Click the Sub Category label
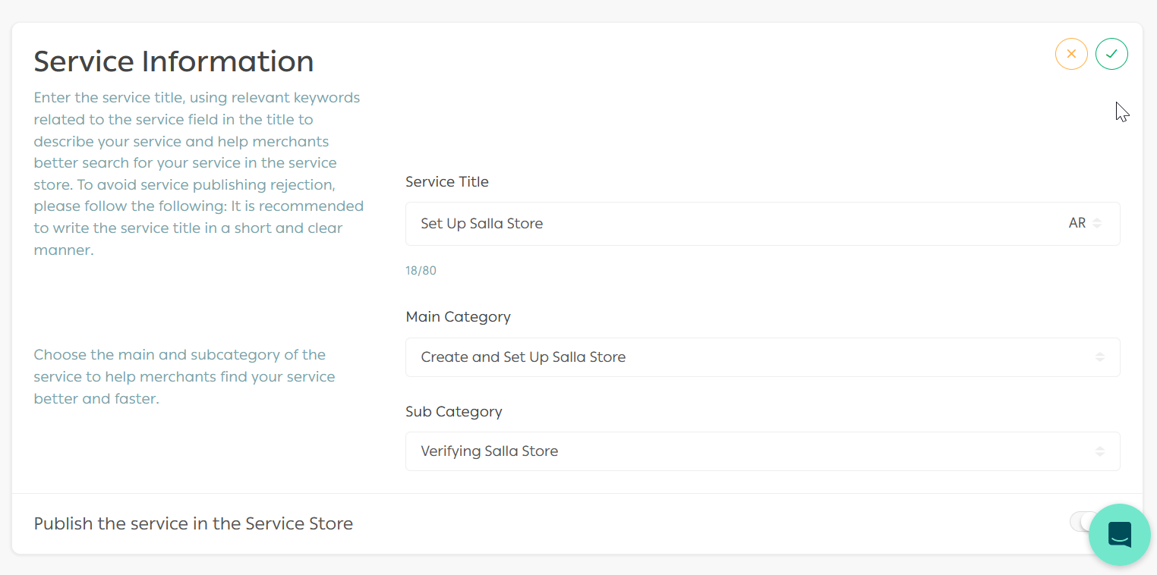Screen dimensions: 1157x575 tap(454, 412)
